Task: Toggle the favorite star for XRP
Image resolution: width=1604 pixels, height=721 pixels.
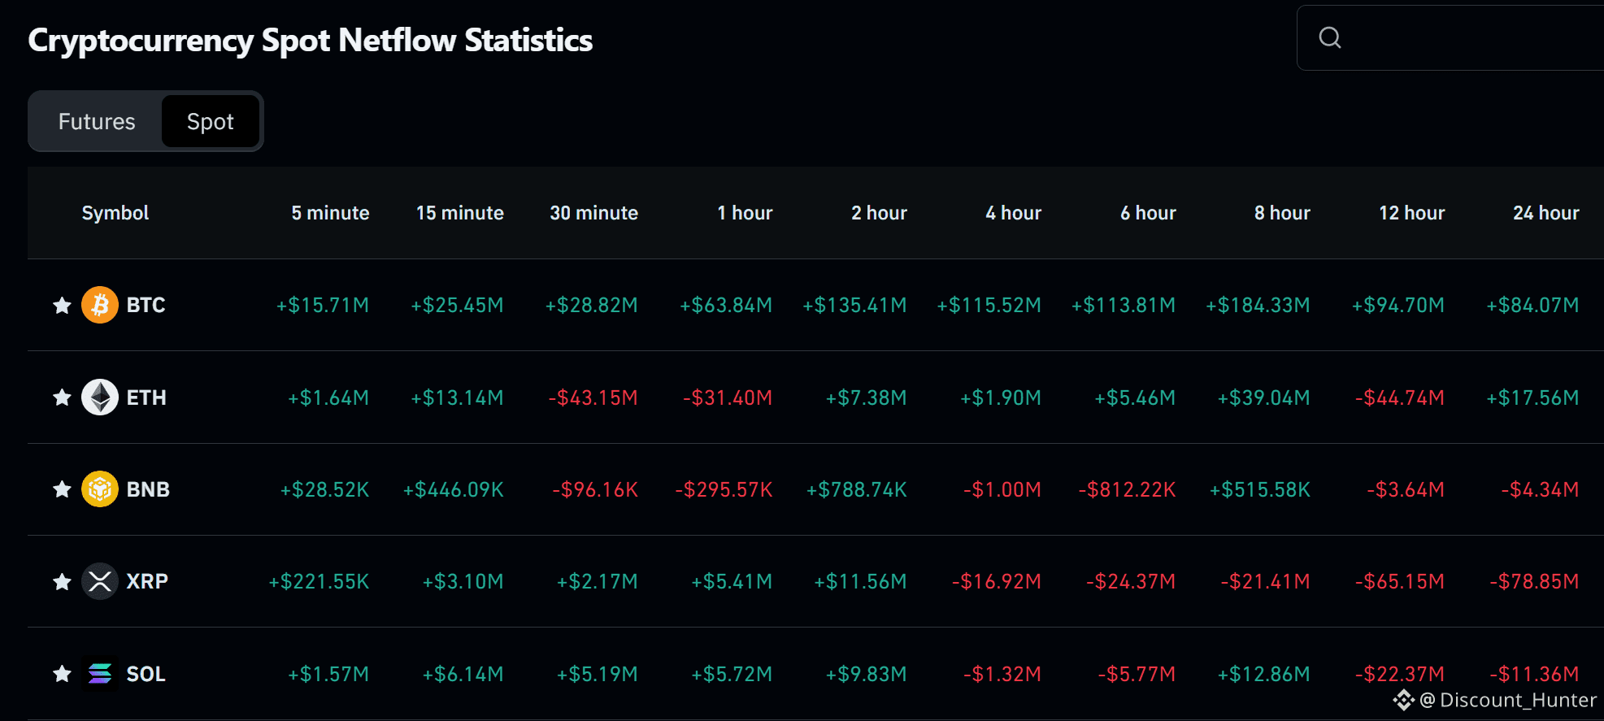Action: point(62,581)
